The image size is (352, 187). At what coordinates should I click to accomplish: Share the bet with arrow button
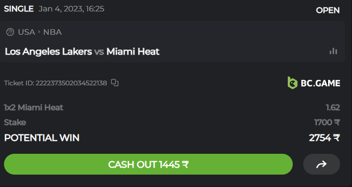322,164
